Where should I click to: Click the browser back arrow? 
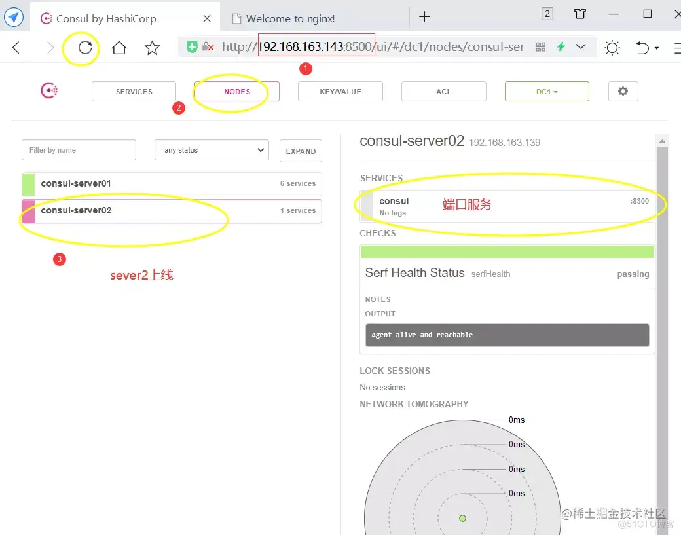click(x=16, y=47)
